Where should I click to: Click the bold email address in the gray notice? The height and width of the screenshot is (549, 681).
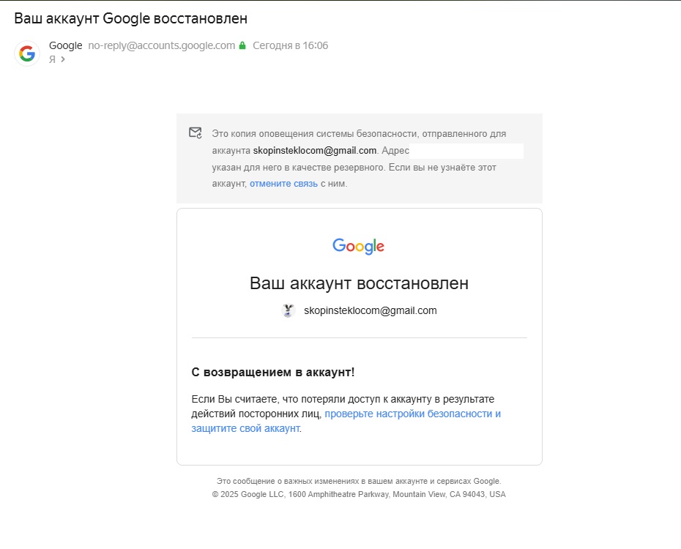[x=315, y=151]
